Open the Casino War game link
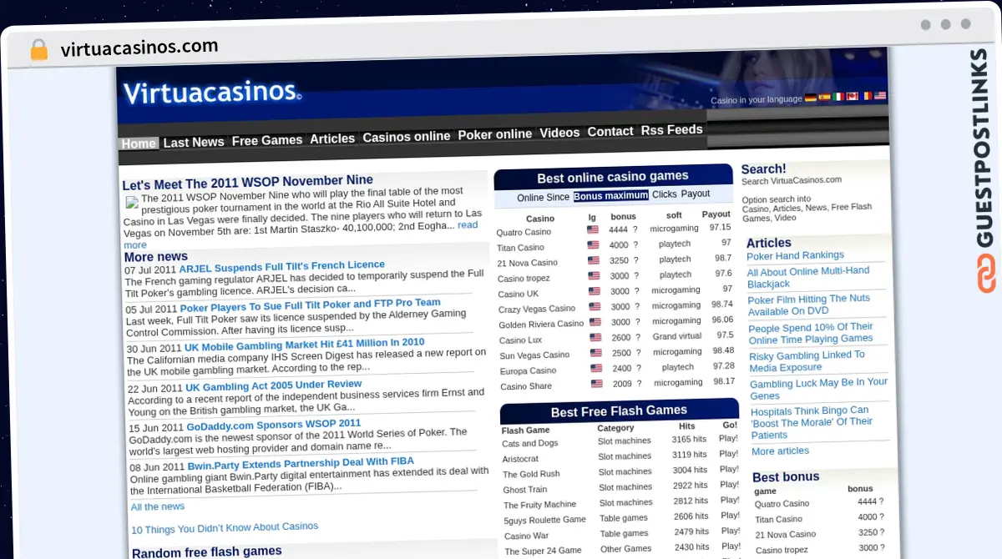This screenshot has height=559, width=1002. pyautogui.click(x=527, y=536)
